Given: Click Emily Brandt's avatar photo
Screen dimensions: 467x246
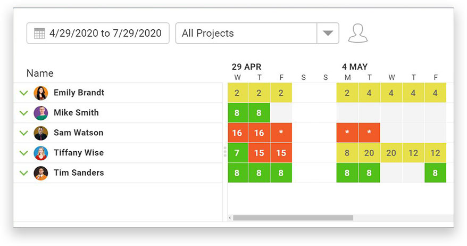Looking at the screenshot, I should click(x=41, y=93).
